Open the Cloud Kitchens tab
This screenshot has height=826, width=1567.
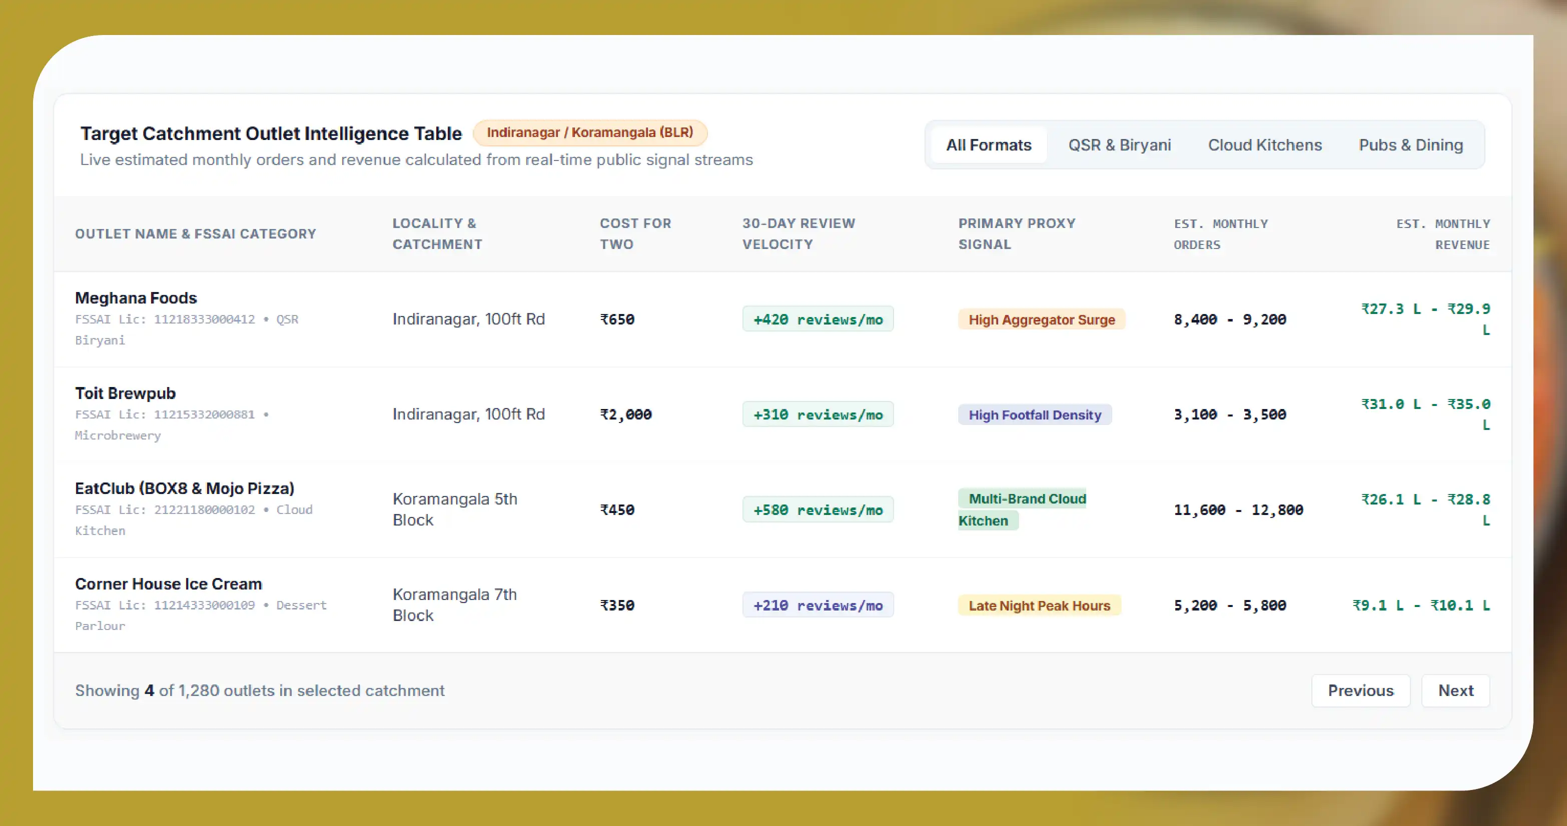pos(1265,145)
